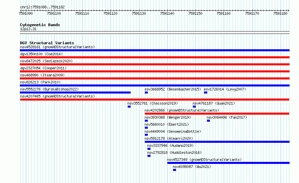Click the red bar under nsv6472025
The image size is (299, 183).
click(x=155, y=64)
